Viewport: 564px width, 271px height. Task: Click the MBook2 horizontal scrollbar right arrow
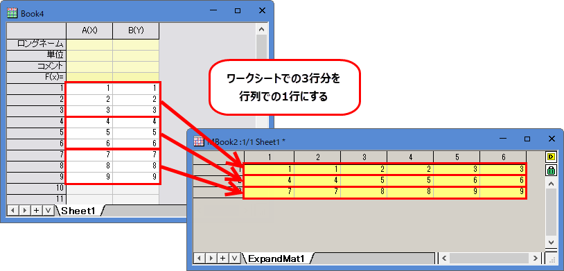point(535,258)
